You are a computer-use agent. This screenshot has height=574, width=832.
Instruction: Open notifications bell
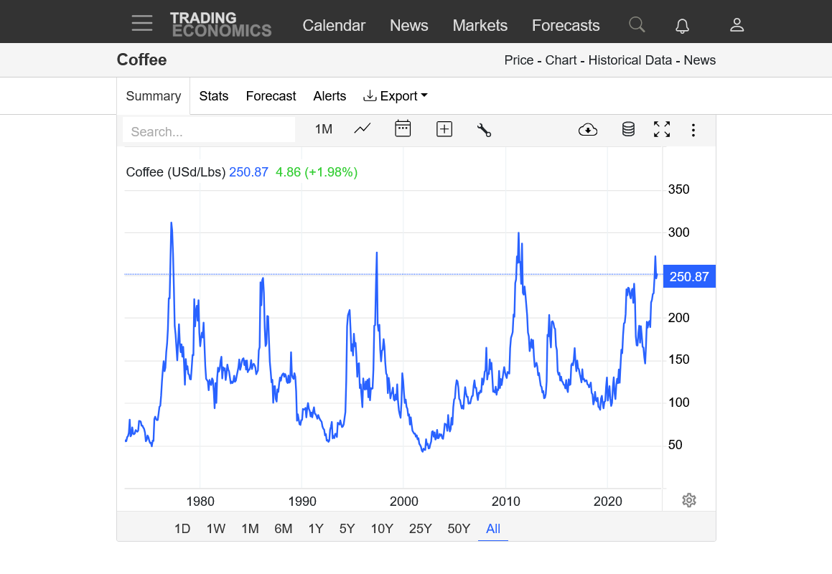pos(683,26)
